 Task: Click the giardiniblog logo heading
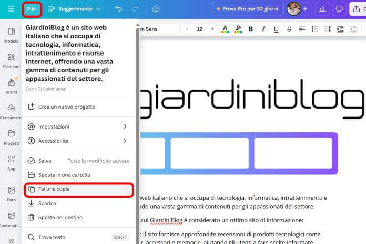click(252, 99)
